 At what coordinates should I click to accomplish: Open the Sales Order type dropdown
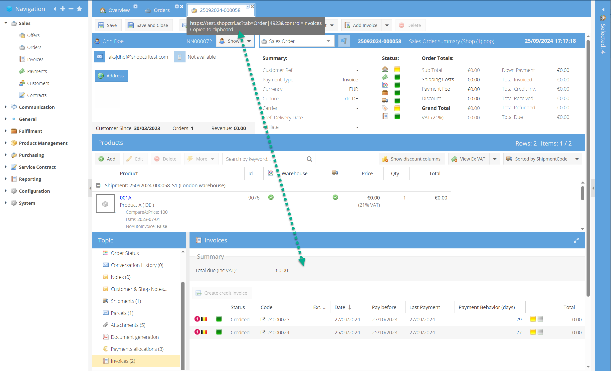pyautogui.click(x=328, y=41)
